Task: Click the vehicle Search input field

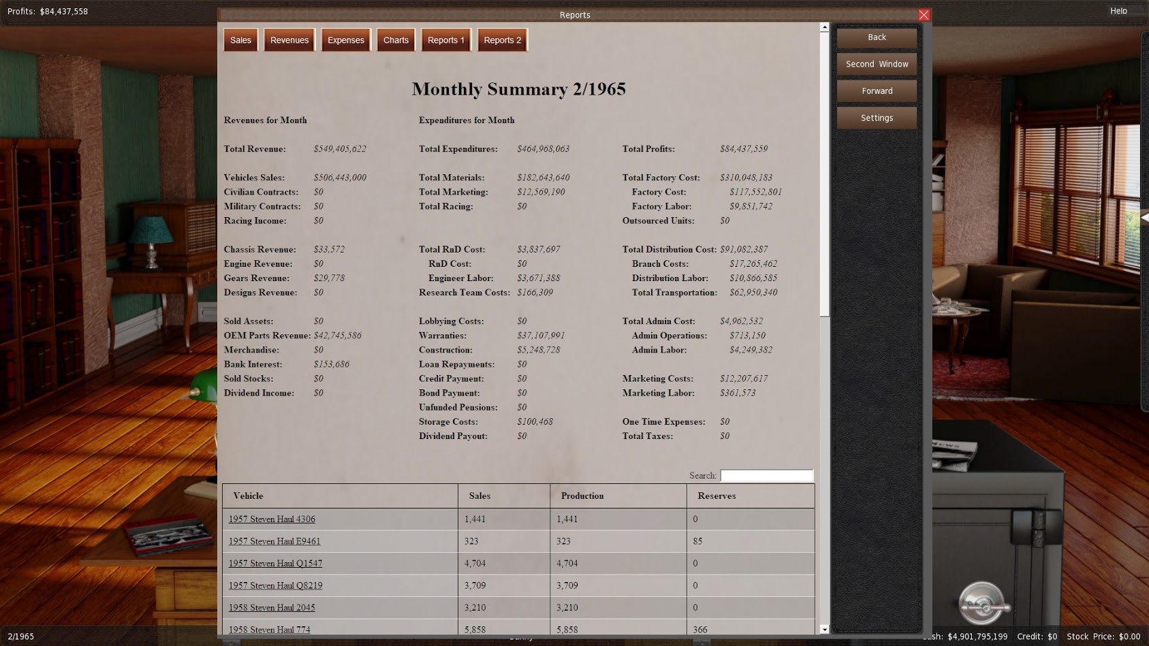Action: pyautogui.click(x=766, y=475)
